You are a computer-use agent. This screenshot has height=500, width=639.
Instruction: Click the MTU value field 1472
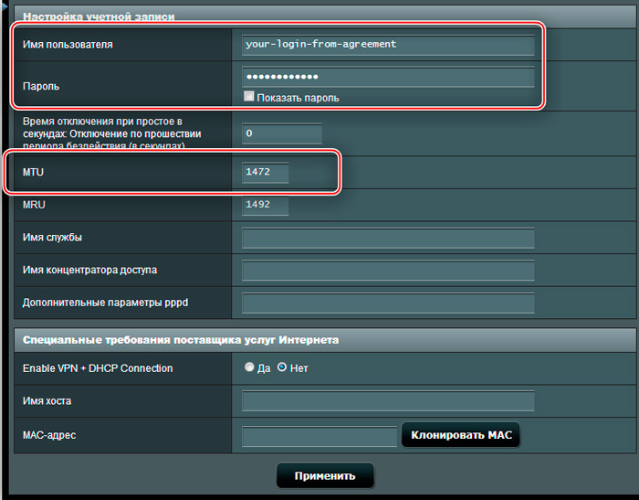pyautogui.click(x=266, y=172)
